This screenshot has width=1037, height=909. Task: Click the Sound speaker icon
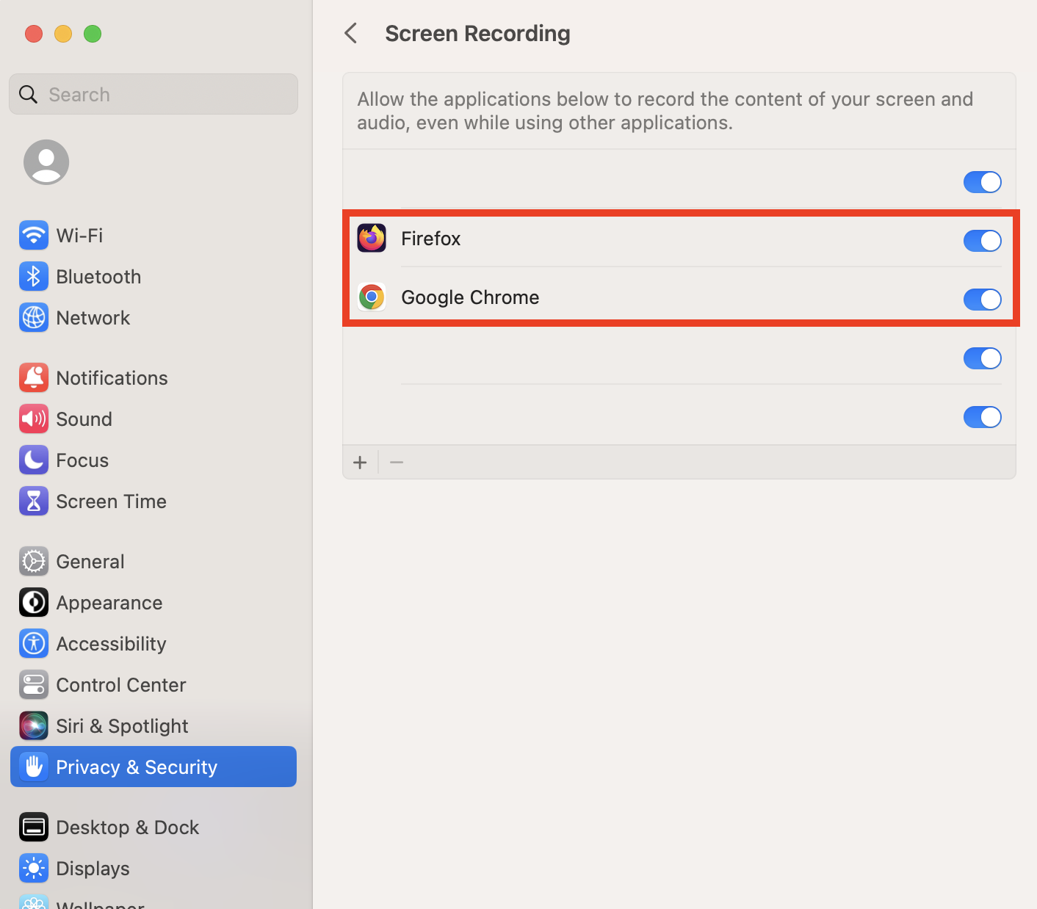point(34,419)
